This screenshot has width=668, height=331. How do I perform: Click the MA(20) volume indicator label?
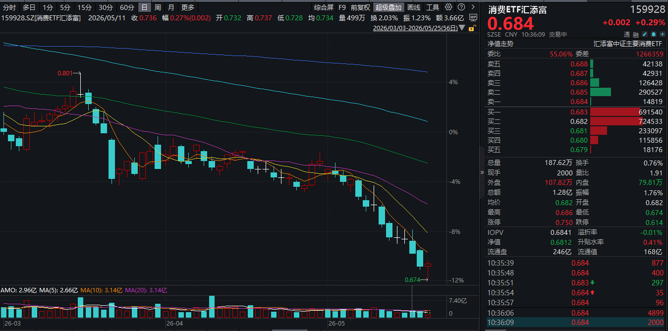click(146, 290)
